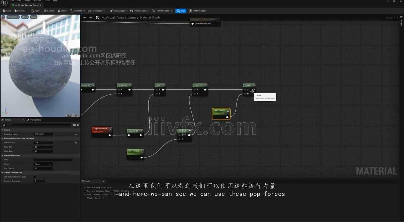Open the viewport options hamburger menu
Image resolution: width=404 pixels, height=222 pixels.
(x=3, y=17)
